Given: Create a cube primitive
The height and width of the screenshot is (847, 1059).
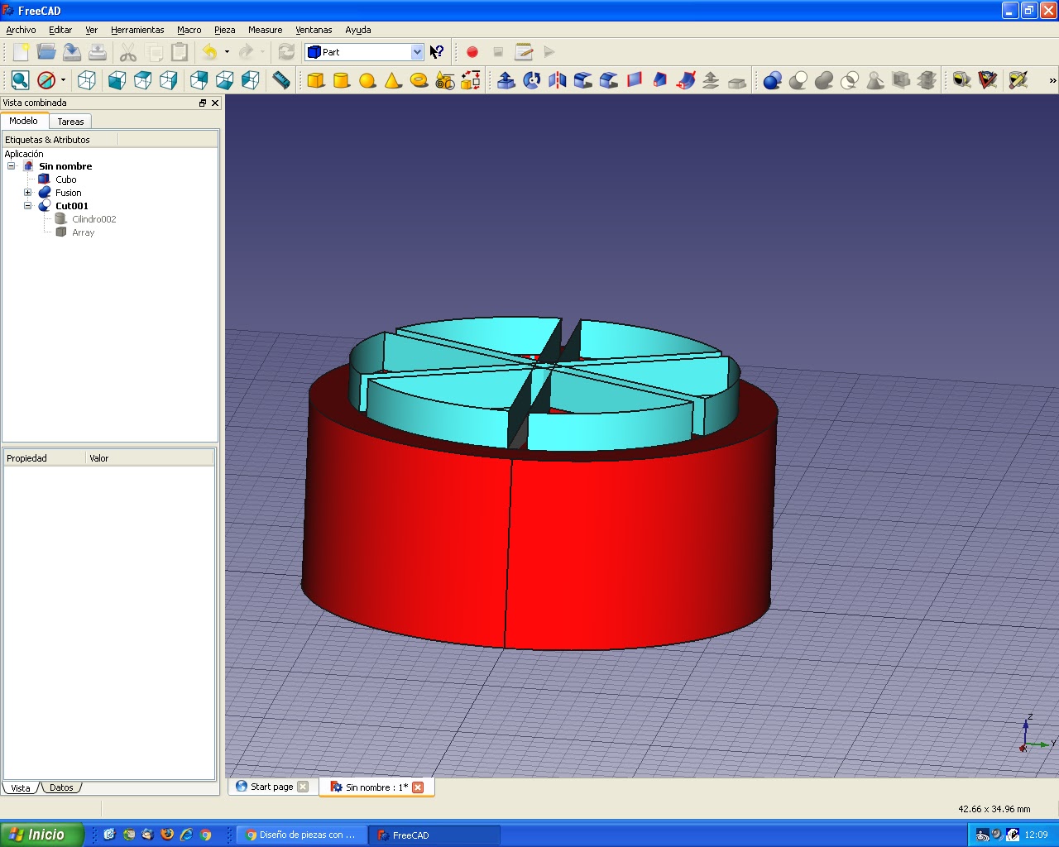Looking at the screenshot, I should point(315,80).
